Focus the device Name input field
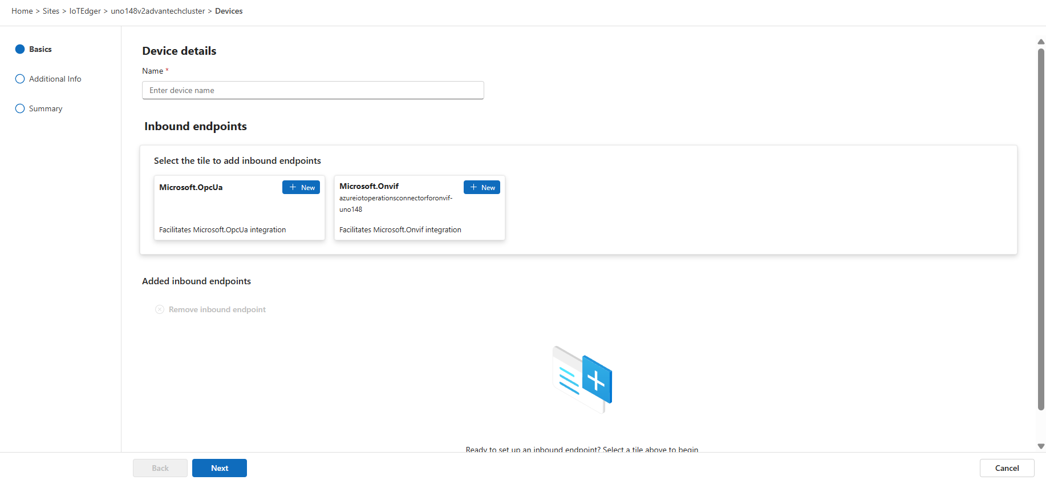The height and width of the screenshot is (484, 1046). pos(313,90)
